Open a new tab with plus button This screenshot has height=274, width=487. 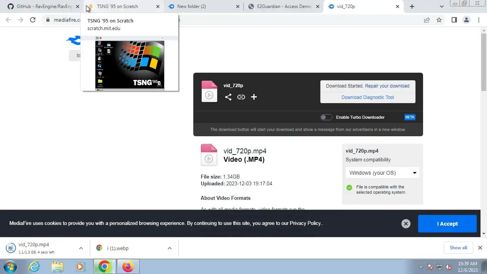[x=412, y=6]
